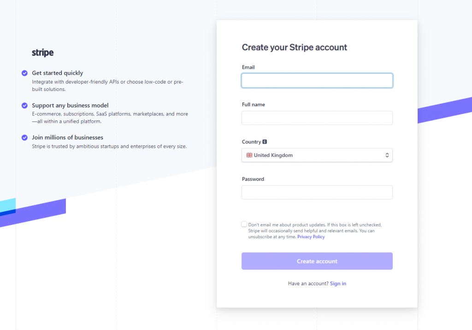Click the Password label text
The image size is (472, 330).
coord(253,179)
